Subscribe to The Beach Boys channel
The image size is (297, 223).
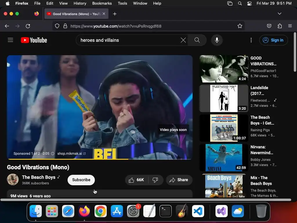pos(81,180)
